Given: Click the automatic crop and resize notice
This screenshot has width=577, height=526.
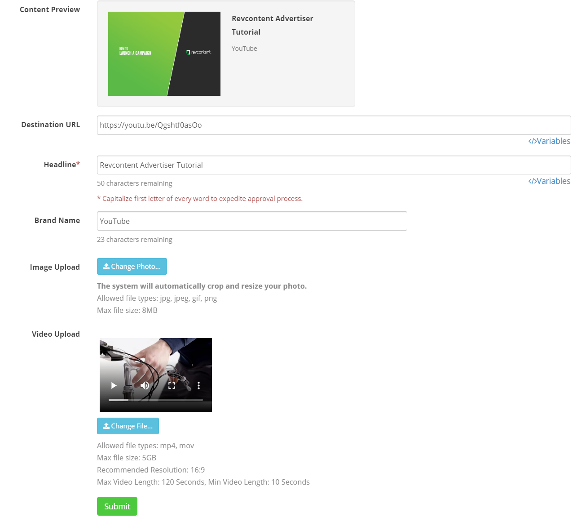Looking at the screenshot, I should click(x=202, y=286).
